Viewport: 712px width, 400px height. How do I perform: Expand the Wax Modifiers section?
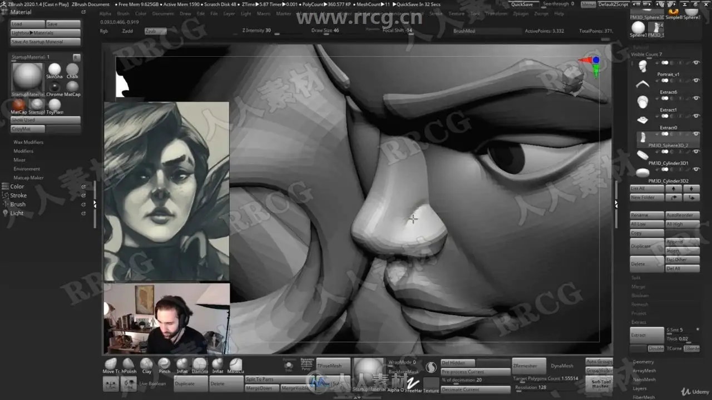point(28,142)
